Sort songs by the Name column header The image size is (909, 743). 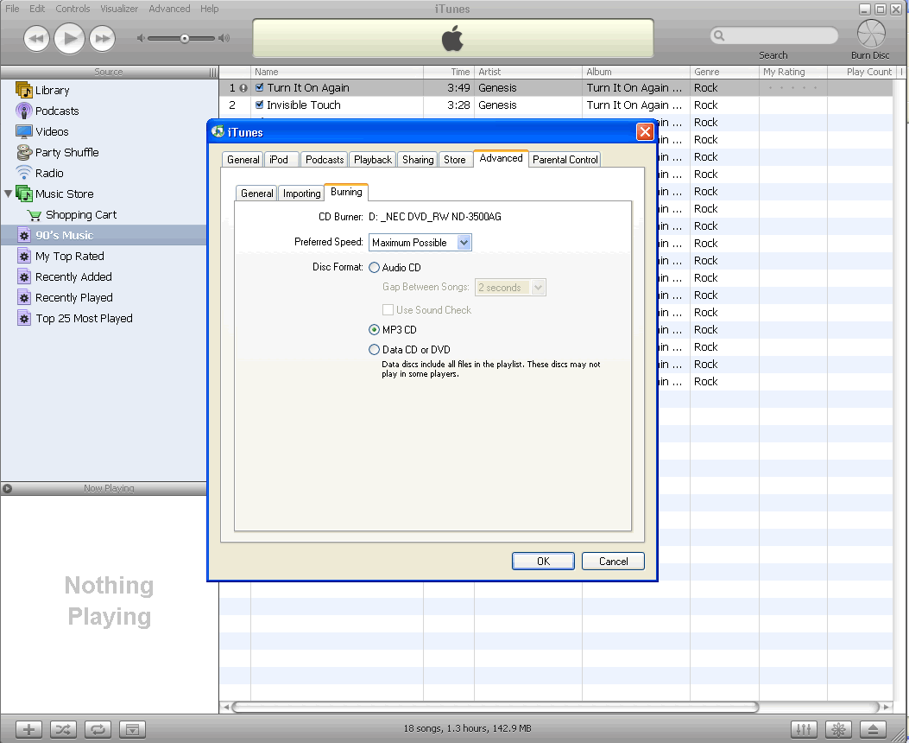click(338, 72)
